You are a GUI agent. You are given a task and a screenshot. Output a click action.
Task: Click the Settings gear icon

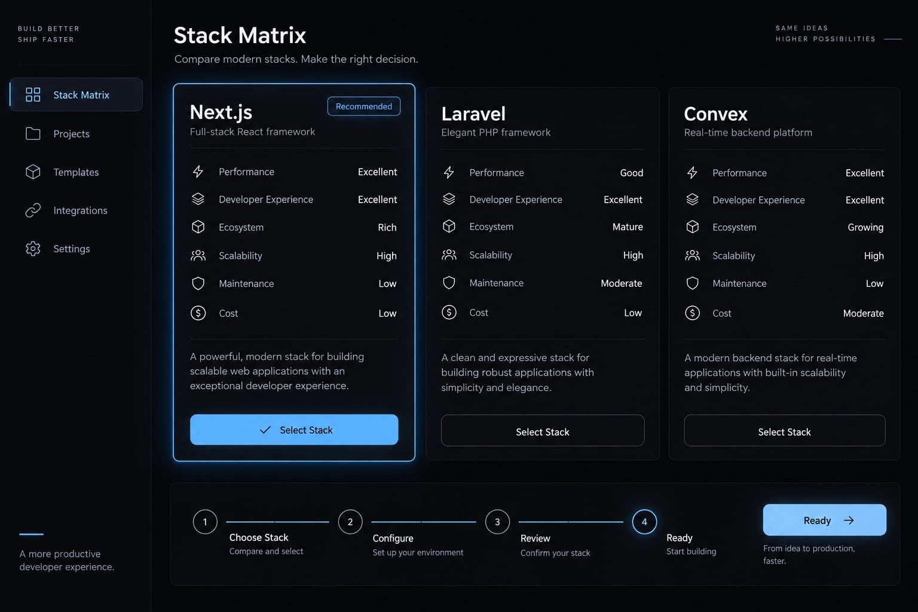[33, 249]
